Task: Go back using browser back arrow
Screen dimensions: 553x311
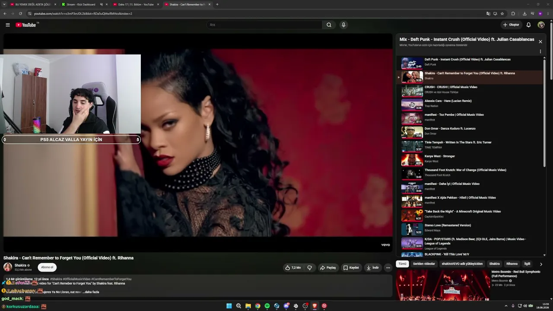Action: [x=5, y=13]
